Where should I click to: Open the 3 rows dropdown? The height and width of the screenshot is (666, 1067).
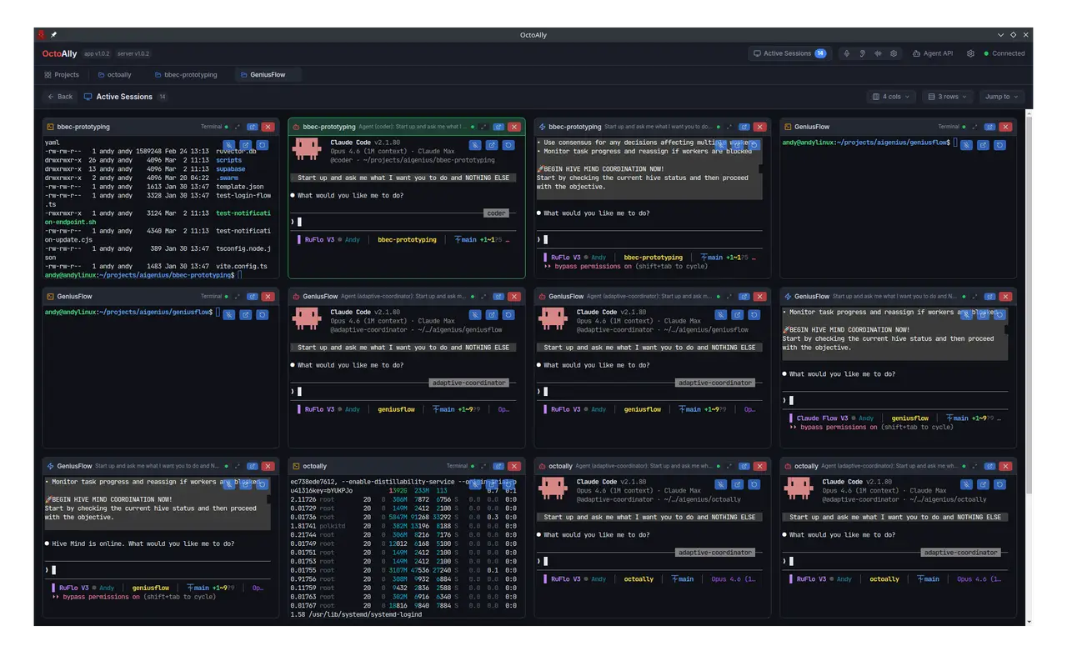coord(949,97)
